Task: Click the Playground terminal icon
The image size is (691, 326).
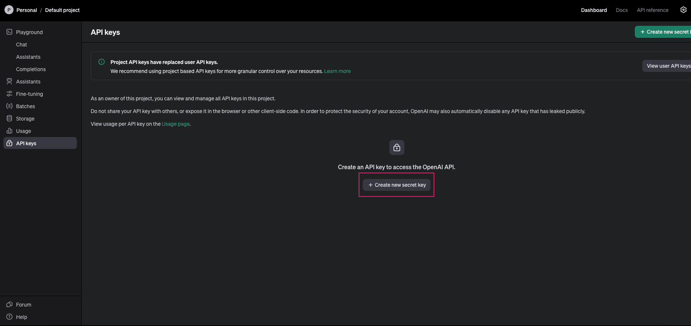Action: tap(9, 32)
